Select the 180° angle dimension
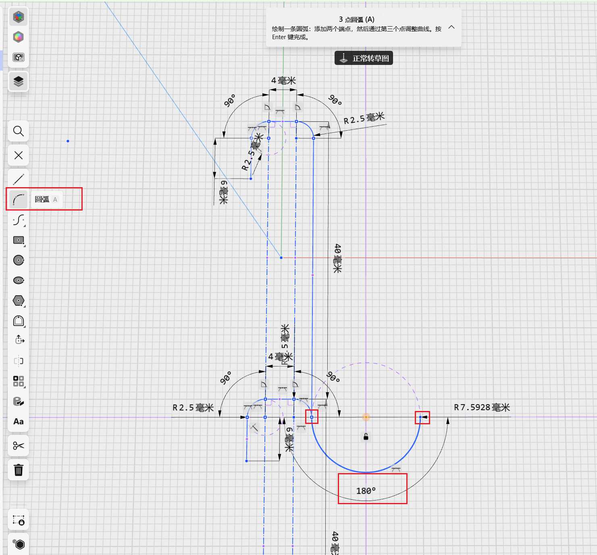 [366, 491]
